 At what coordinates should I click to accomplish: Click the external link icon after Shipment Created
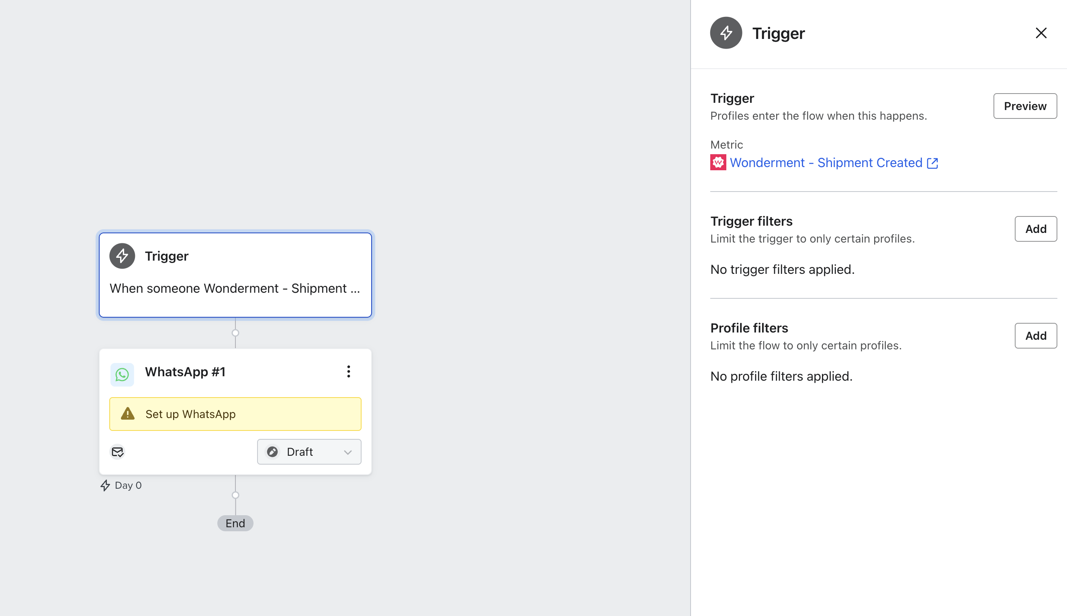pos(932,163)
